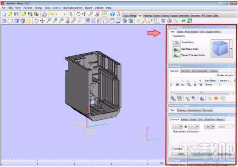
Task: Click the Select button in Measurement Pages
Action: (x=181, y=154)
